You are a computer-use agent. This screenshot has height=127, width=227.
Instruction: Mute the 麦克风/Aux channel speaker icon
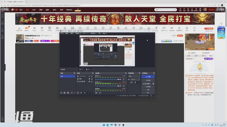120,79
